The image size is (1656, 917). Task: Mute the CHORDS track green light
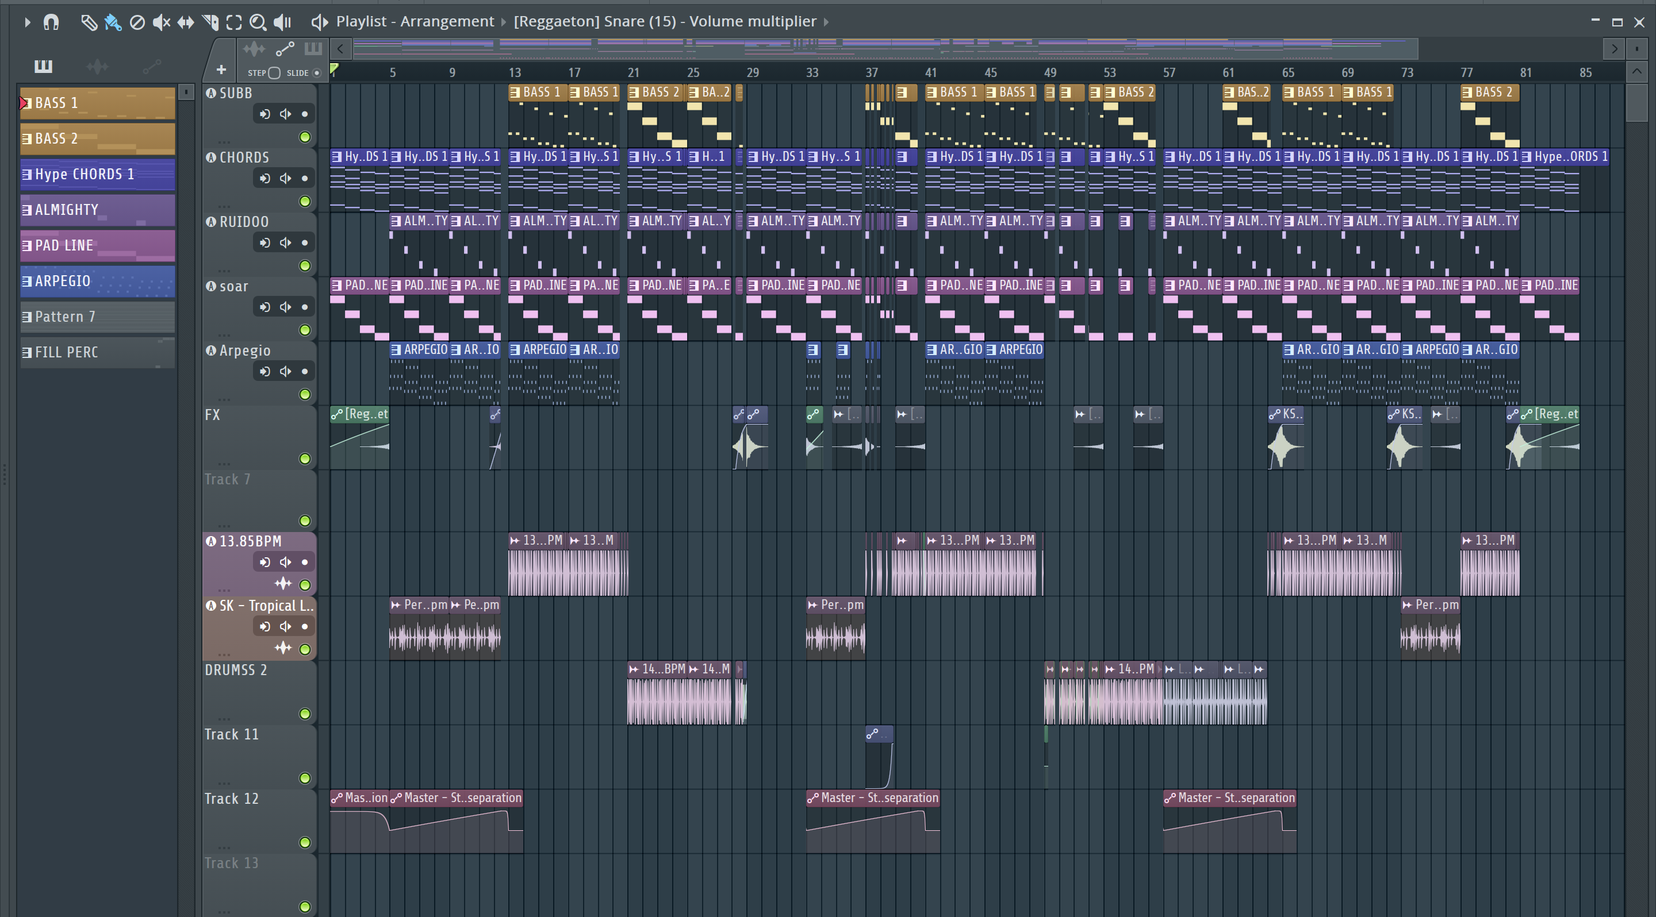(x=305, y=201)
